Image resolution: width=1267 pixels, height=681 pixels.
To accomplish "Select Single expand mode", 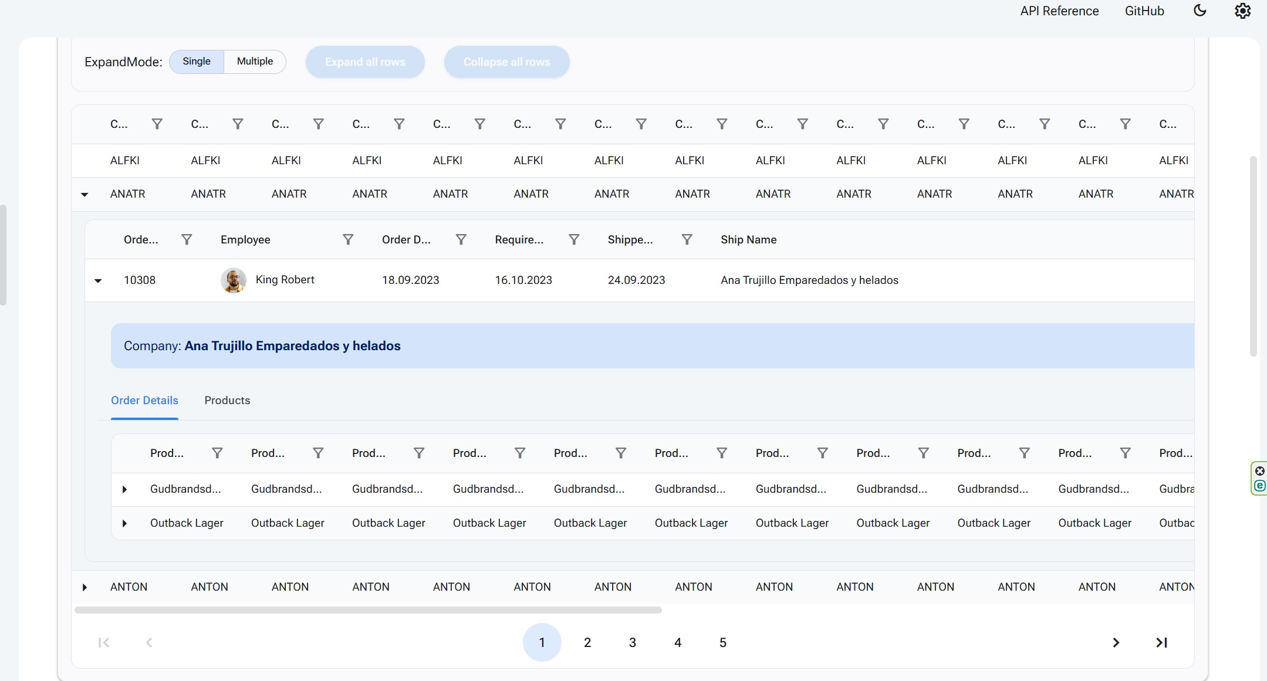I will tap(197, 62).
